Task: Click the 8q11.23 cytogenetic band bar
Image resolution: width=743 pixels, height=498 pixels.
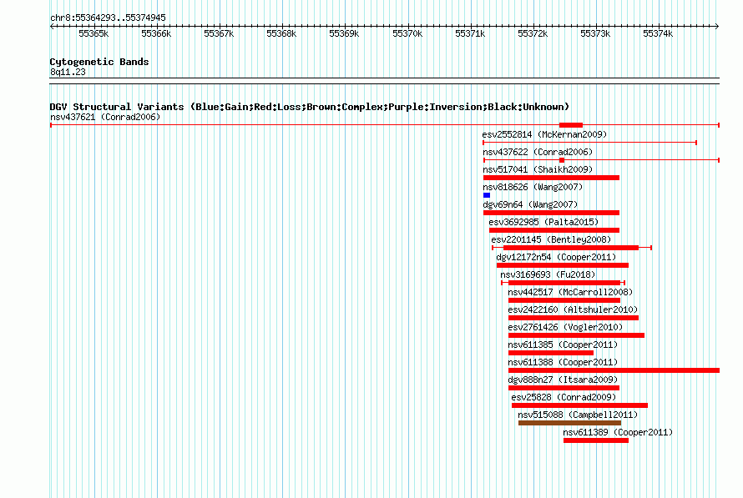Action: [x=384, y=81]
